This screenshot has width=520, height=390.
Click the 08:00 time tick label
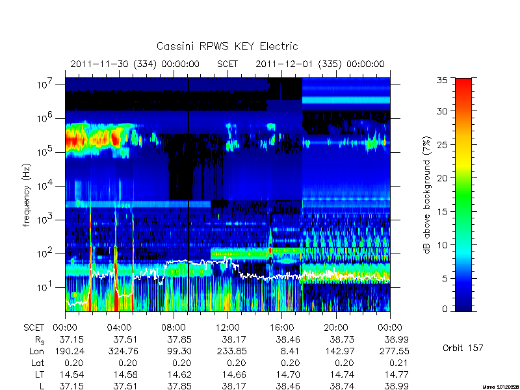(174, 328)
